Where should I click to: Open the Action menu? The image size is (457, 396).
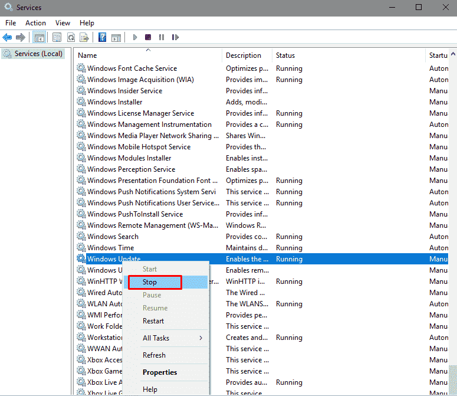35,23
